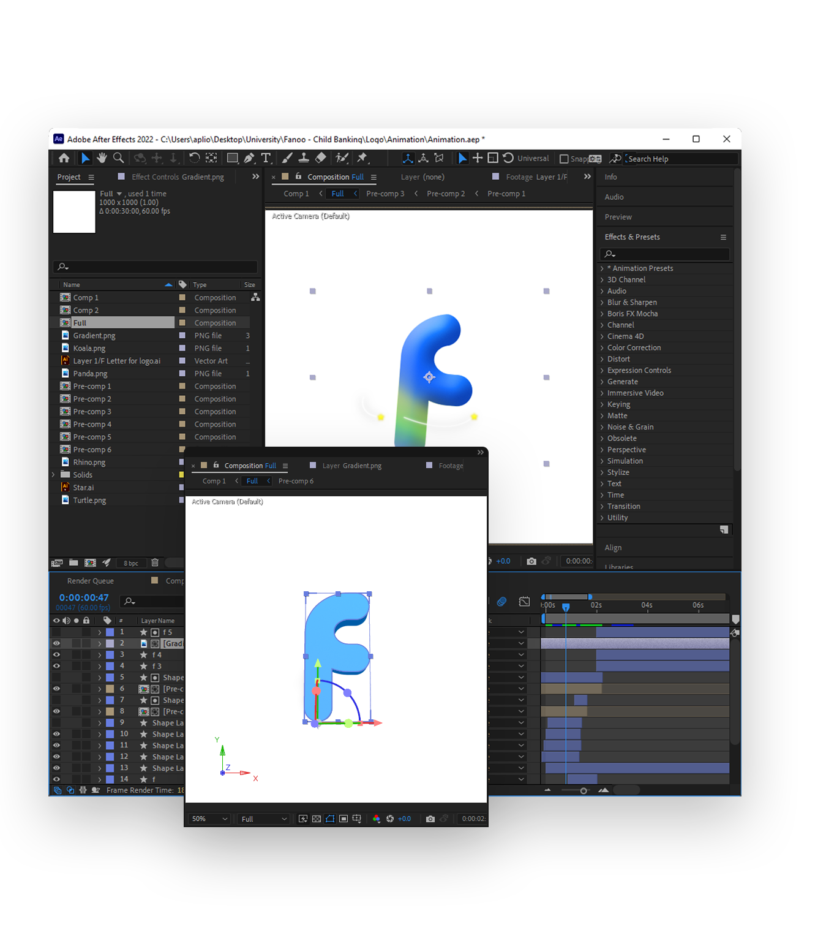
Task: Click the Interpret Footage icon in Project panel
Action: click(x=57, y=562)
